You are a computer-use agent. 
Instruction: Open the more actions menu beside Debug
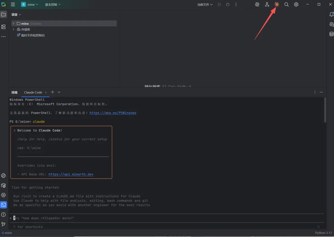(x=236, y=4)
